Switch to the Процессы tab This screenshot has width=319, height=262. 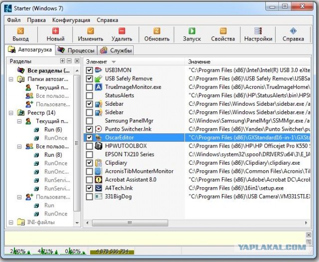point(76,50)
